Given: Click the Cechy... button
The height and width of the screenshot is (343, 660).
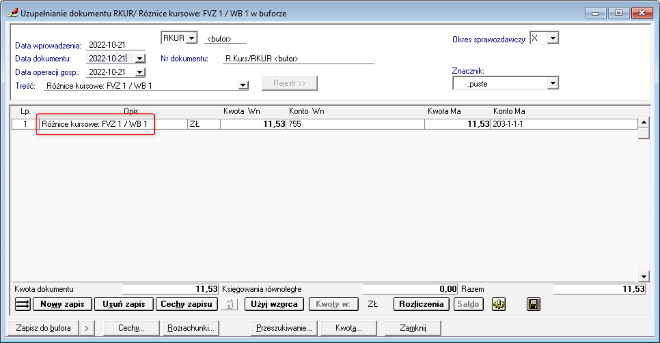Looking at the screenshot, I should coord(132,328).
